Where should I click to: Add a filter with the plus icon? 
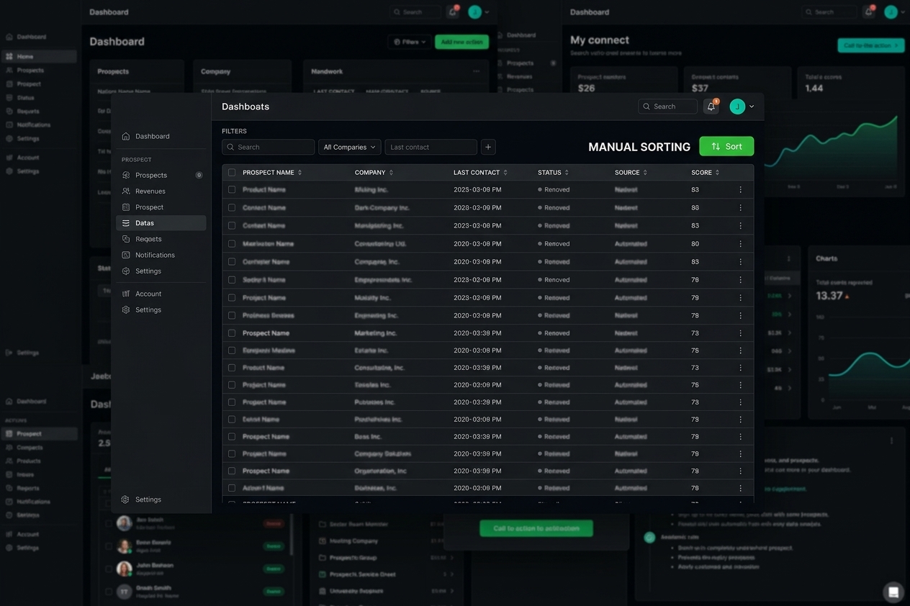(488, 147)
